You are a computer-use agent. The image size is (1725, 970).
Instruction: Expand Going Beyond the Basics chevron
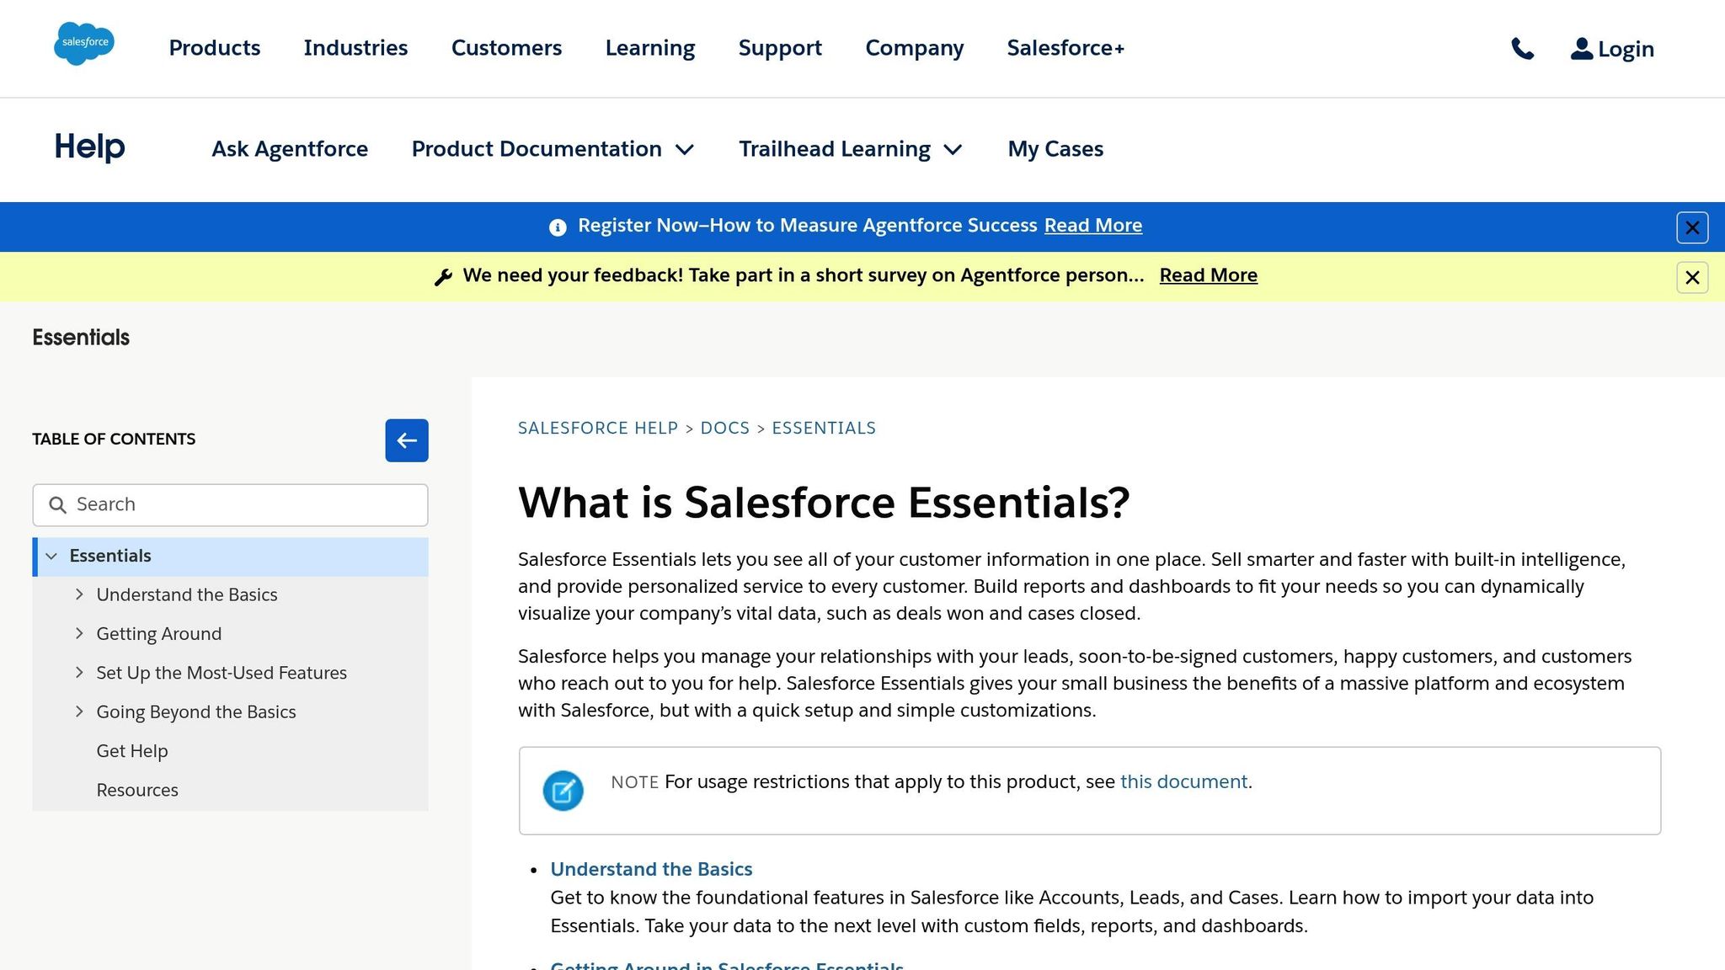pyautogui.click(x=79, y=712)
